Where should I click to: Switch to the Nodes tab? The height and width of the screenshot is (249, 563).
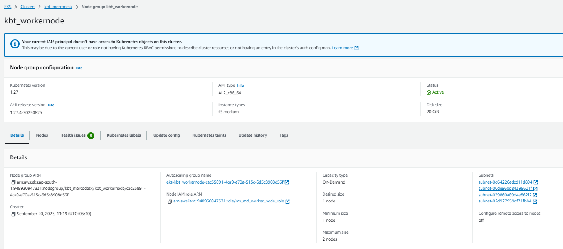(x=42, y=135)
